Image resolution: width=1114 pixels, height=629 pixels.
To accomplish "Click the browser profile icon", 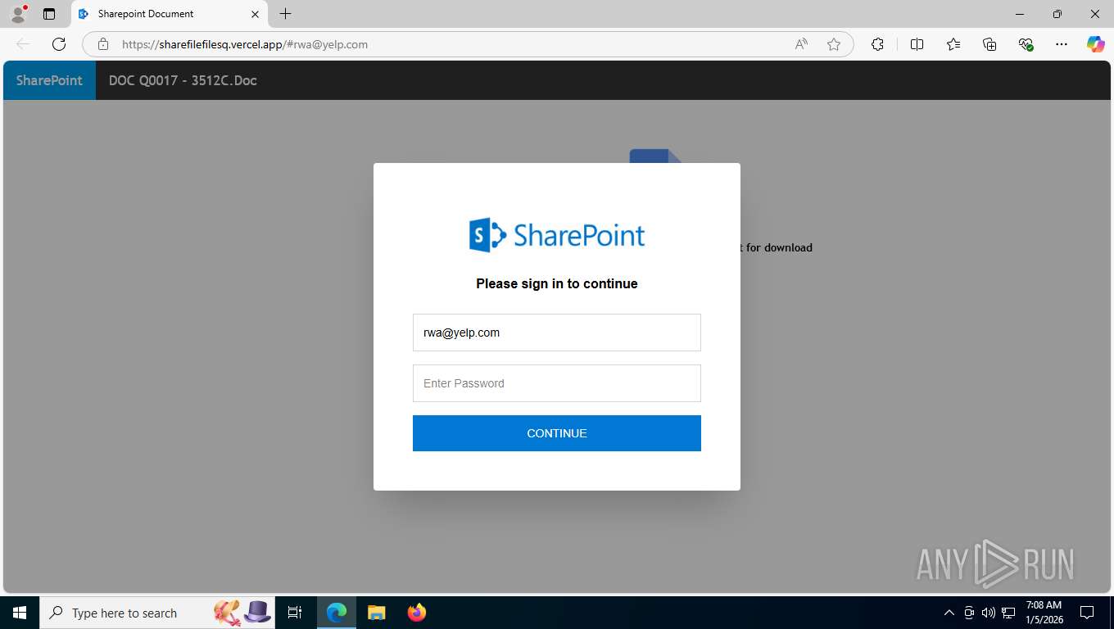I will [17, 14].
